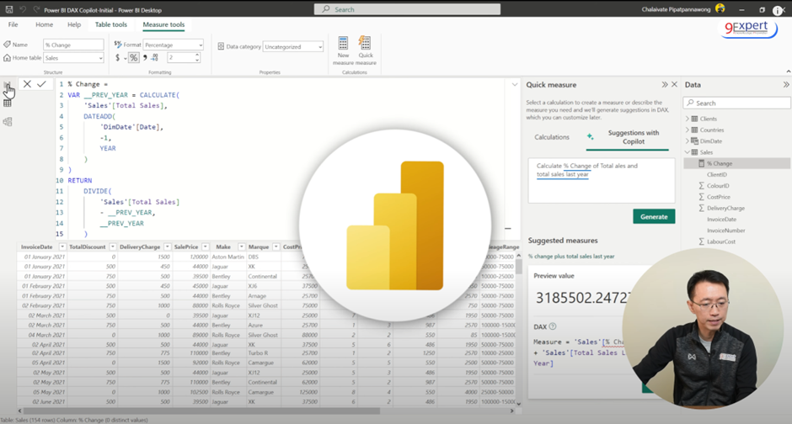Open the Home table dropdown showing Sales
This screenshot has width=792, height=424.
[73, 58]
